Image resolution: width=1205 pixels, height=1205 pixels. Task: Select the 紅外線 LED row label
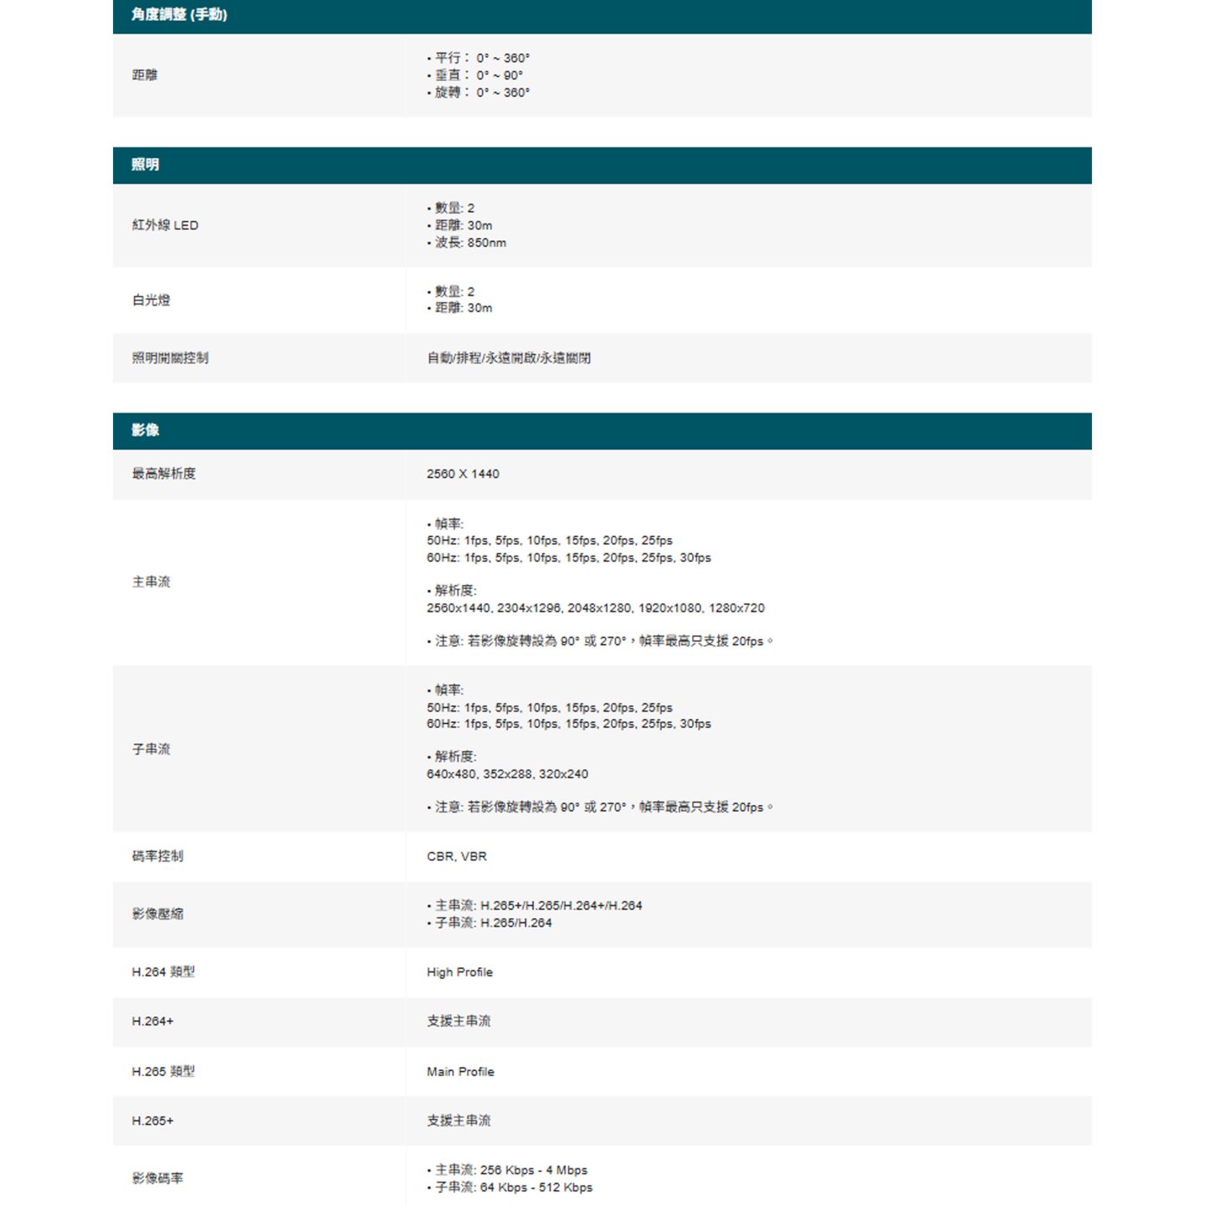165,225
